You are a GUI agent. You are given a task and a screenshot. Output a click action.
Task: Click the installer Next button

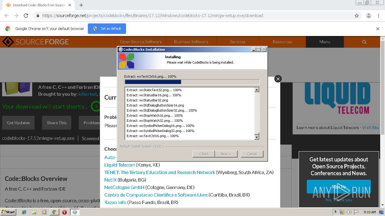[226, 154]
